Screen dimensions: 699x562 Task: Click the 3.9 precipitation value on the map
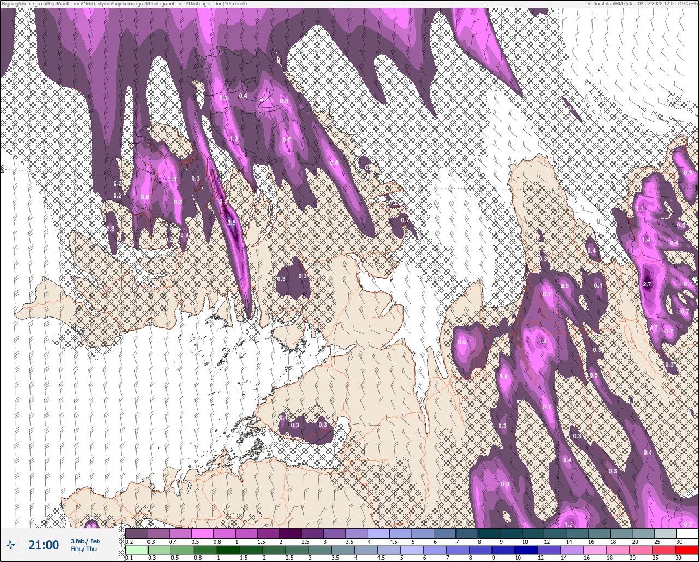coord(231,223)
